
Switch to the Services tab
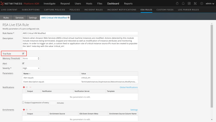[19, 18]
